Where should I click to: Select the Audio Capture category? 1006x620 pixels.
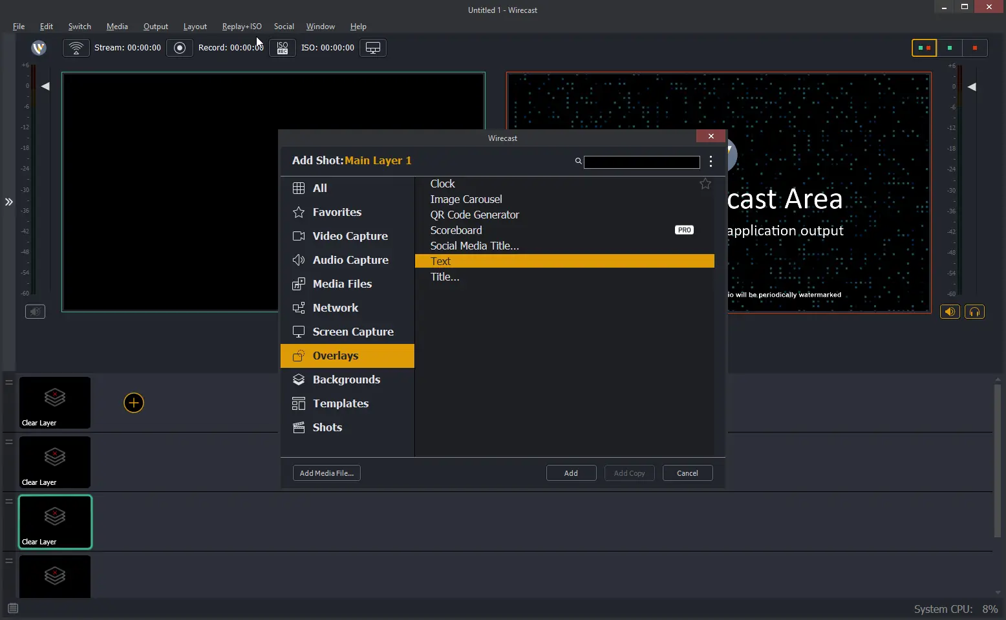[348, 260]
